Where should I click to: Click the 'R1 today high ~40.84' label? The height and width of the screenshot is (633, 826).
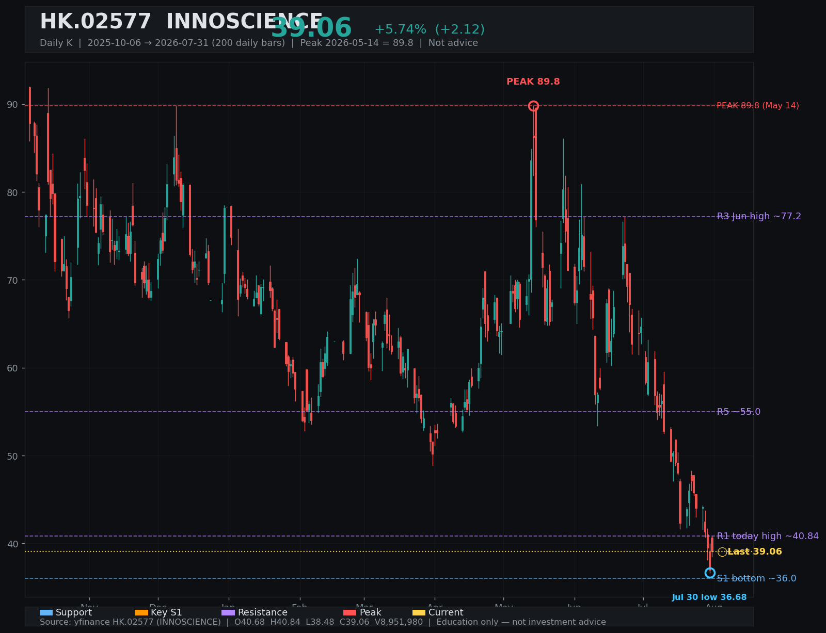[x=768, y=536]
